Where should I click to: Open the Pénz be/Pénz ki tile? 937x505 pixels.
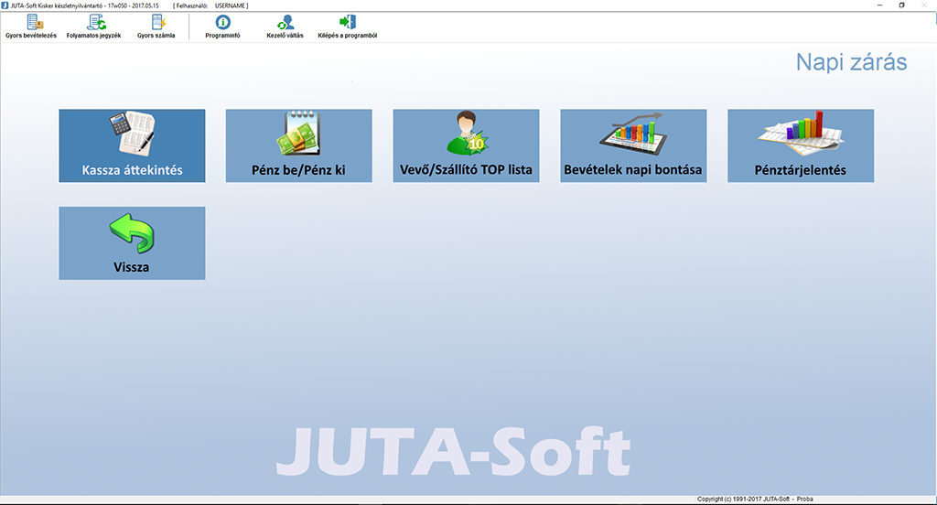299,145
